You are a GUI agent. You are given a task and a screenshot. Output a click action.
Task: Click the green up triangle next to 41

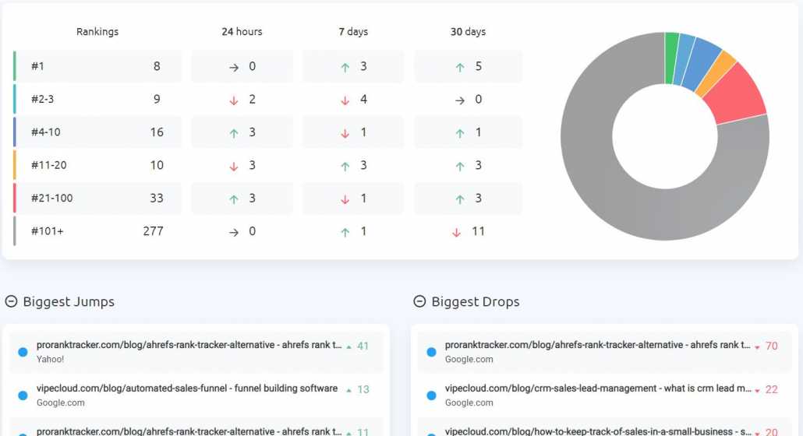coord(348,346)
